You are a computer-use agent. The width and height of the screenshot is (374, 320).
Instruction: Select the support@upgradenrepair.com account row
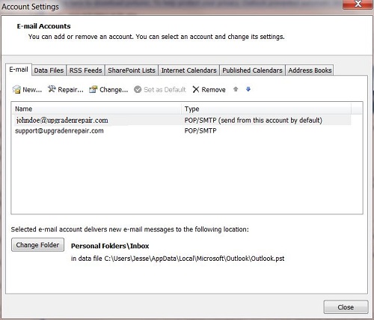[181, 130]
